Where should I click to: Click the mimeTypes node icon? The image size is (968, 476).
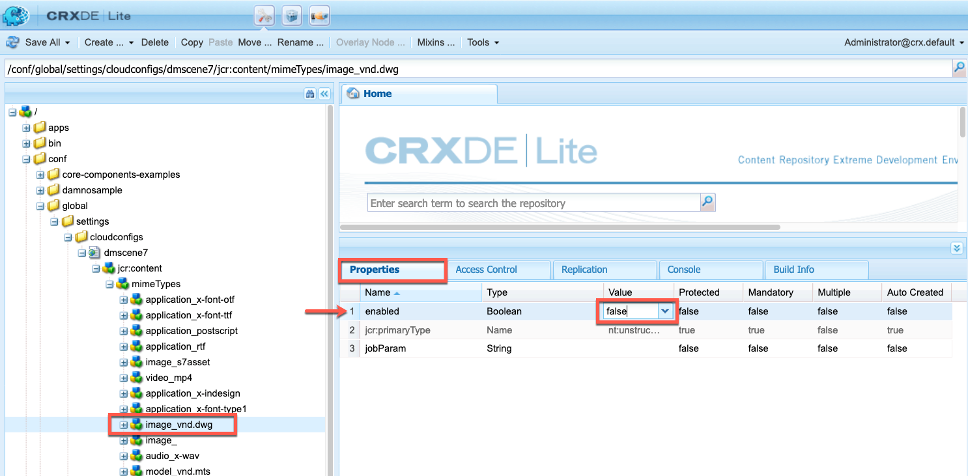(x=122, y=284)
